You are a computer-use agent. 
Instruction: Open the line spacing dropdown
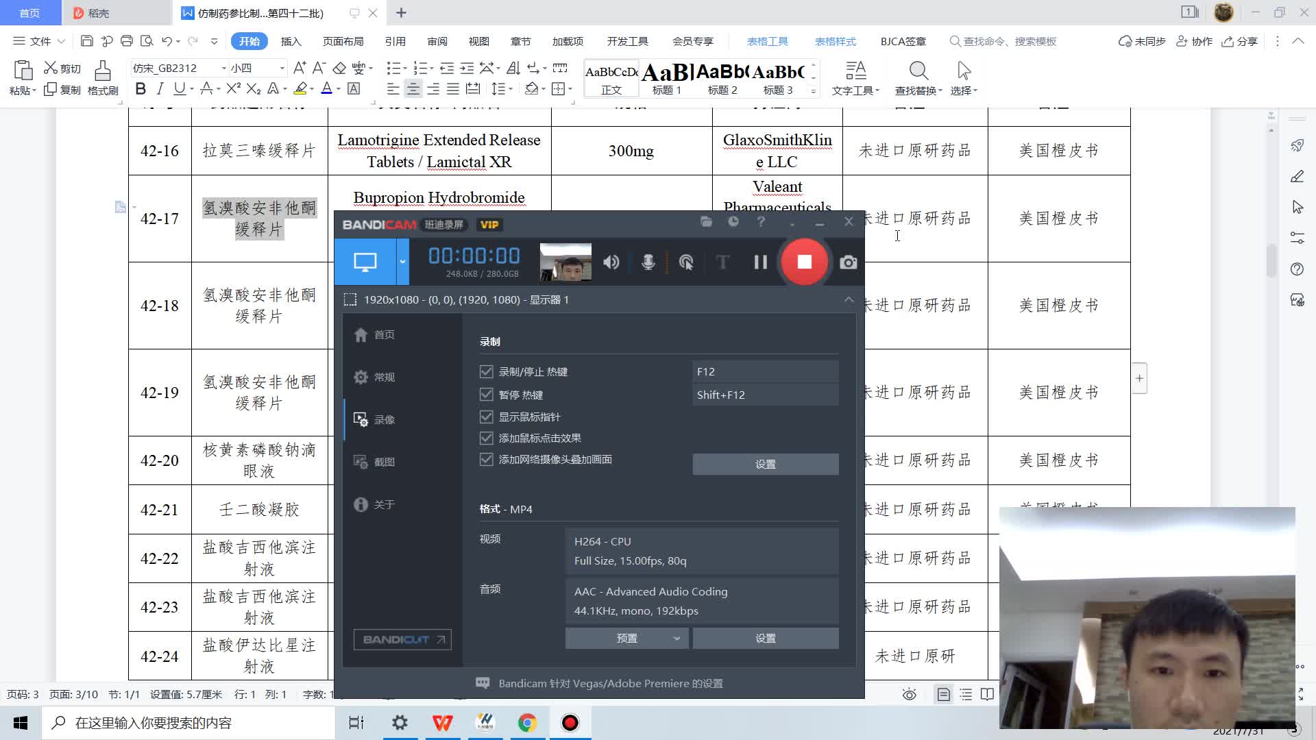(502, 88)
